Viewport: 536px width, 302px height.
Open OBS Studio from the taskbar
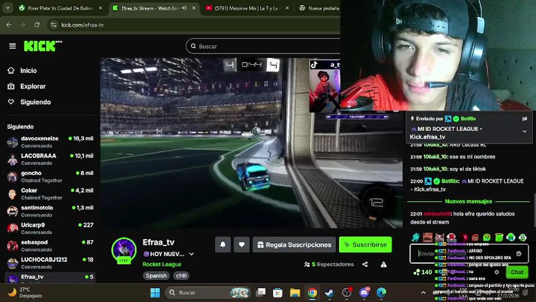click(x=347, y=292)
